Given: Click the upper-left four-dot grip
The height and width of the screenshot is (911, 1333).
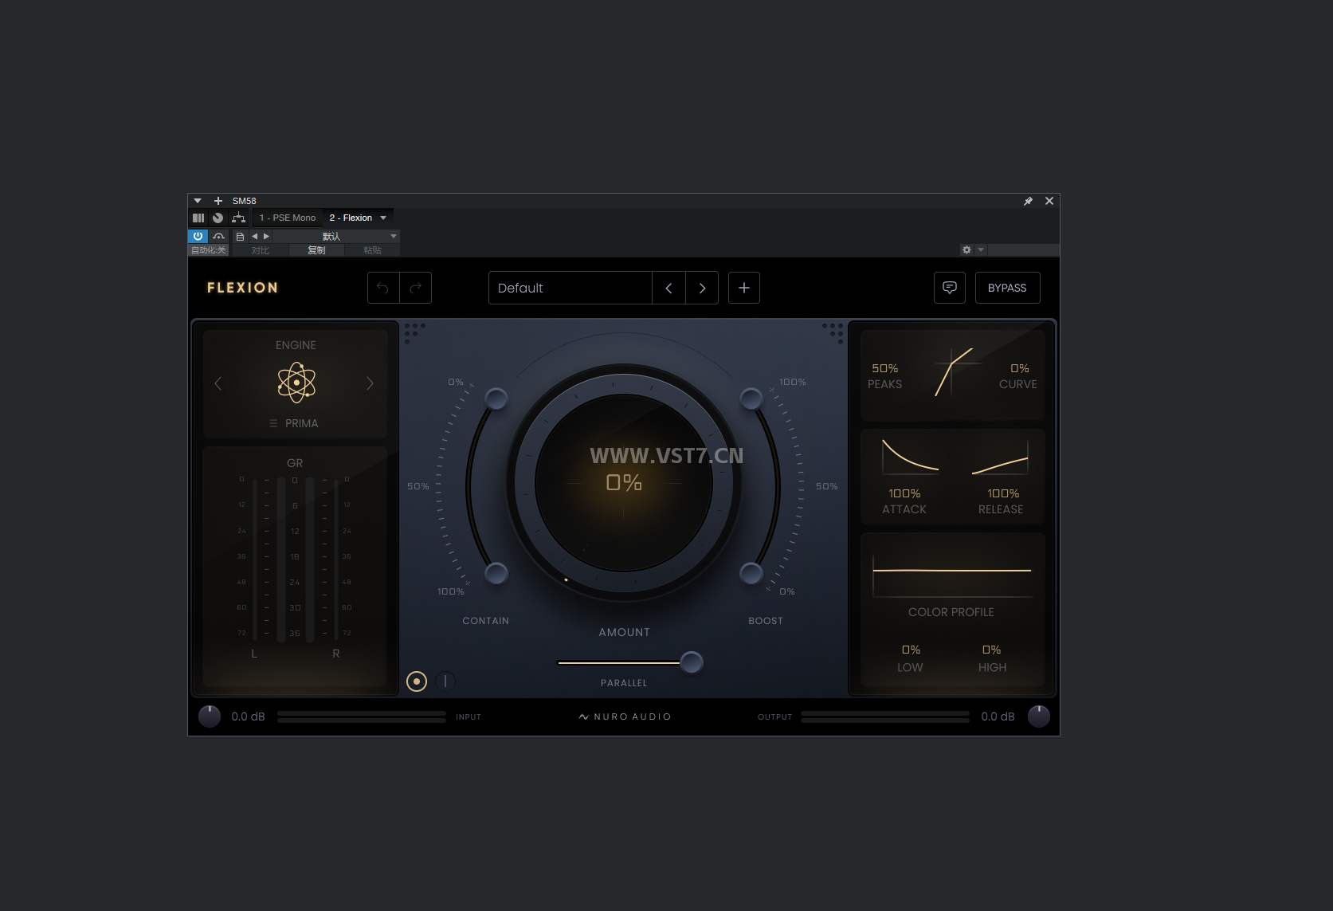Looking at the screenshot, I should [414, 332].
